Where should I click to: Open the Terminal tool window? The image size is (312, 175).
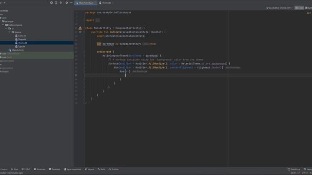point(55,169)
